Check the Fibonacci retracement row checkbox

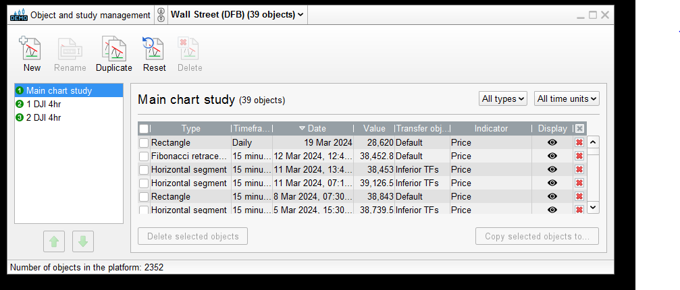(x=144, y=156)
